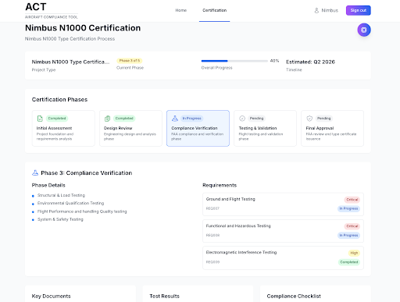Click the Initial Assessment document icon
The height and width of the screenshot is (302, 400).
[40, 119]
